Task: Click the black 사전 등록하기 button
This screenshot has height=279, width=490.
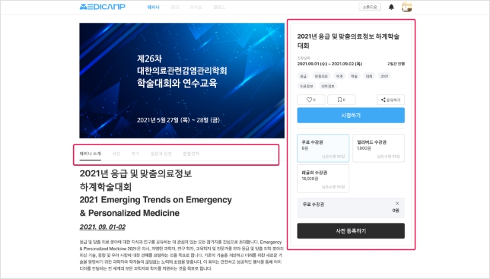Action: 351,231
